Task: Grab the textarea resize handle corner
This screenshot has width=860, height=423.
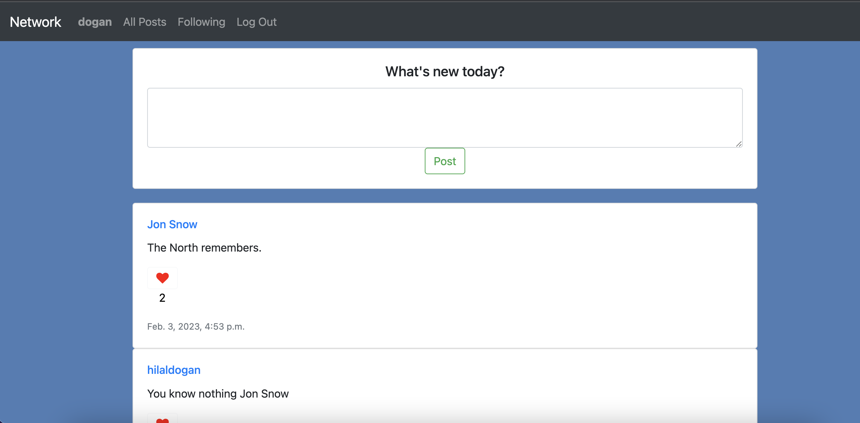Action: tap(739, 144)
